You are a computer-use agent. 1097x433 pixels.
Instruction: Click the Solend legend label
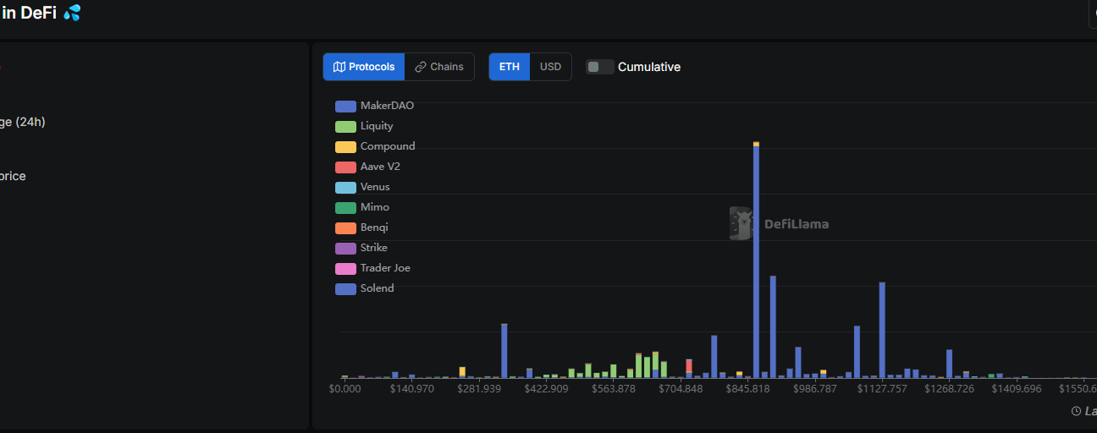(x=378, y=288)
